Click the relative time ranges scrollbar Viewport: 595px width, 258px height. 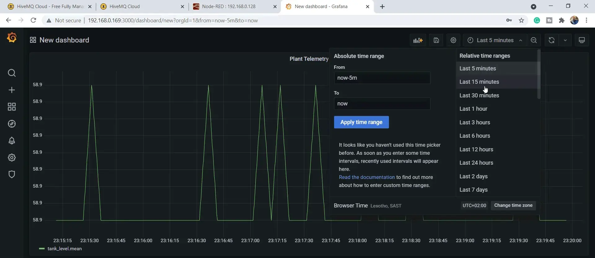(x=539, y=74)
